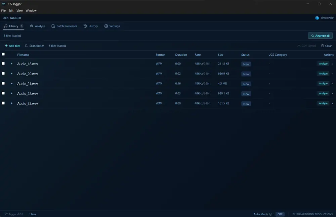Play Audio_20.wav preview
The width and height of the screenshot is (336, 217).
tap(11, 74)
